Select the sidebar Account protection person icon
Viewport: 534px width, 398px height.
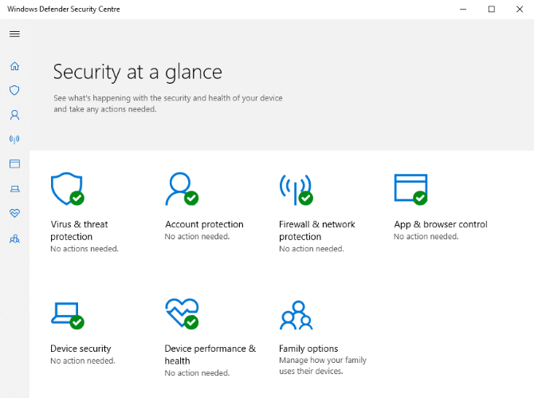point(14,115)
